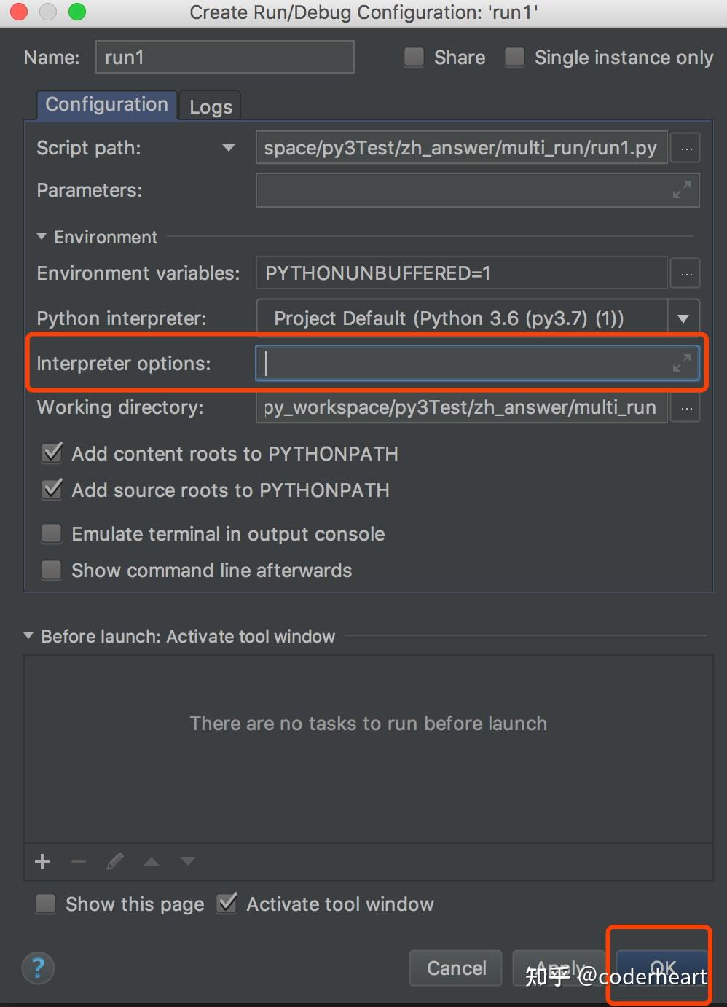The height and width of the screenshot is (1007, 727).
Task: Open the environment variables editor
Action: pos(685,274)
